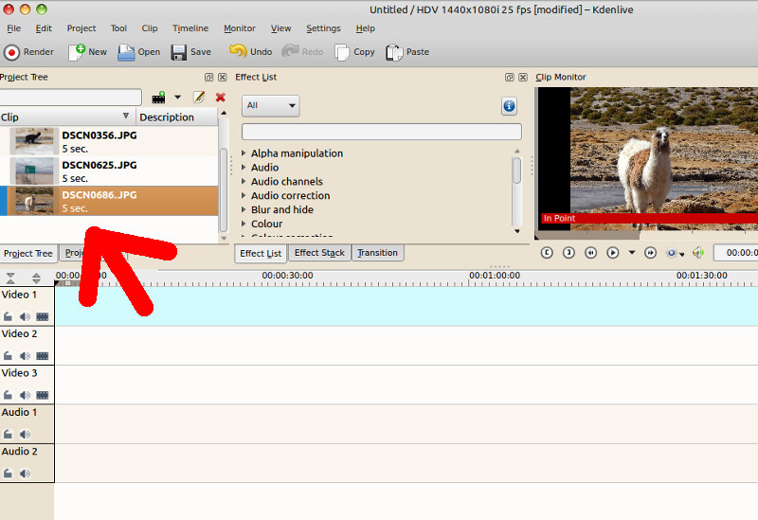758x520 pixels.
Task: Open the Clip menu
Action: (150, 28)
